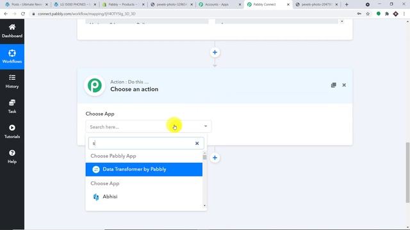This screenshot has width=410, height=230.
Task: Click the Choose Pabbly App heading
Action: coord(113,156)
